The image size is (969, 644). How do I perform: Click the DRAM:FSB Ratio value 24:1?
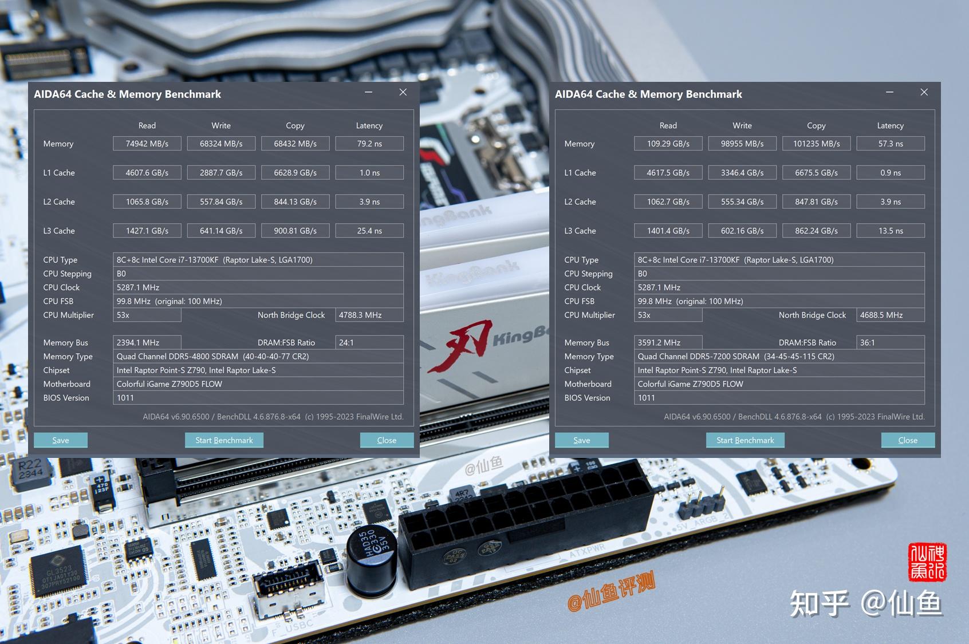click(x=369, y=342)
